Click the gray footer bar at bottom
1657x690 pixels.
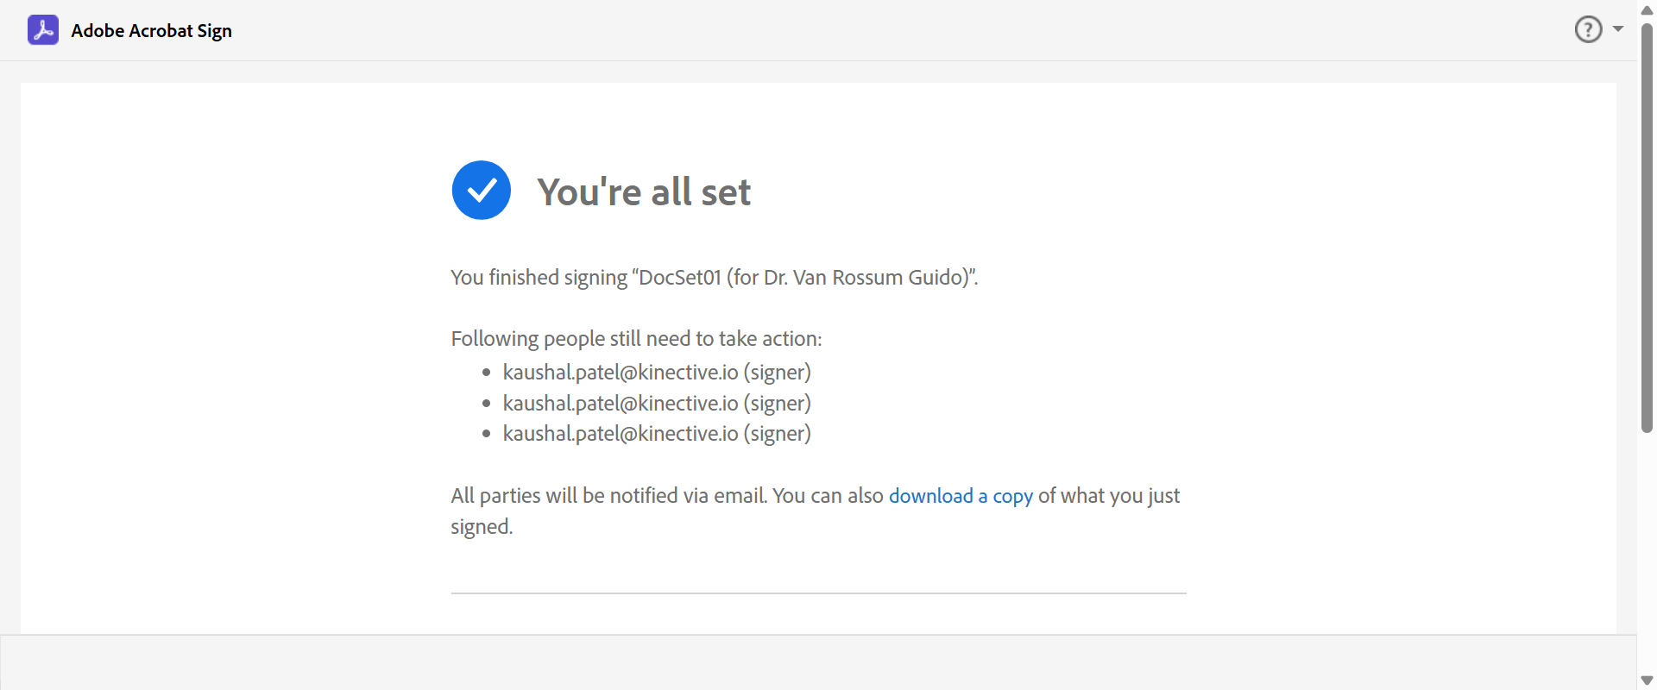click(x=818, y=662)
